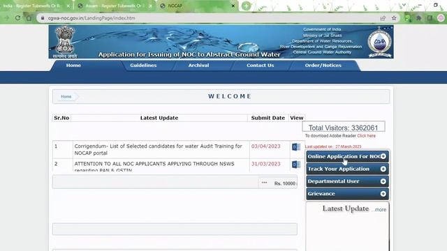Open the Archival menu
This screenshot has height=251, width=447.
click(198, 65)
